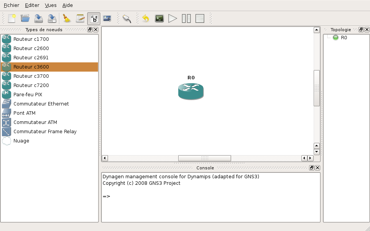Viewport: 370px width, 231px height.
Task: Close the Topologie panel
Action: (x=367, y=29)
